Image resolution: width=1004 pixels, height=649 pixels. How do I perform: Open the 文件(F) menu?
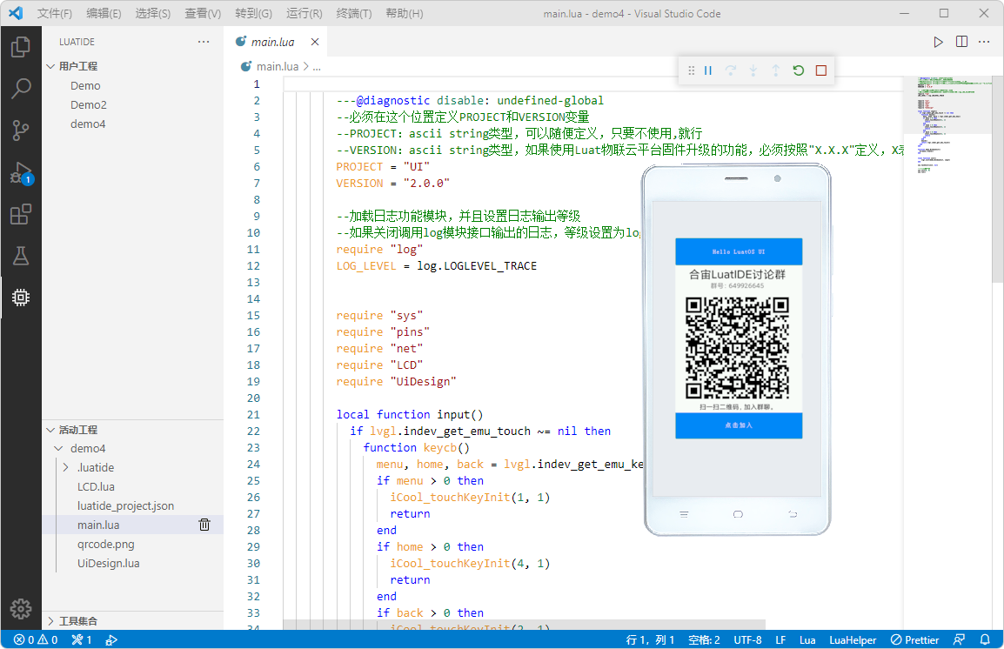point(55,13)
